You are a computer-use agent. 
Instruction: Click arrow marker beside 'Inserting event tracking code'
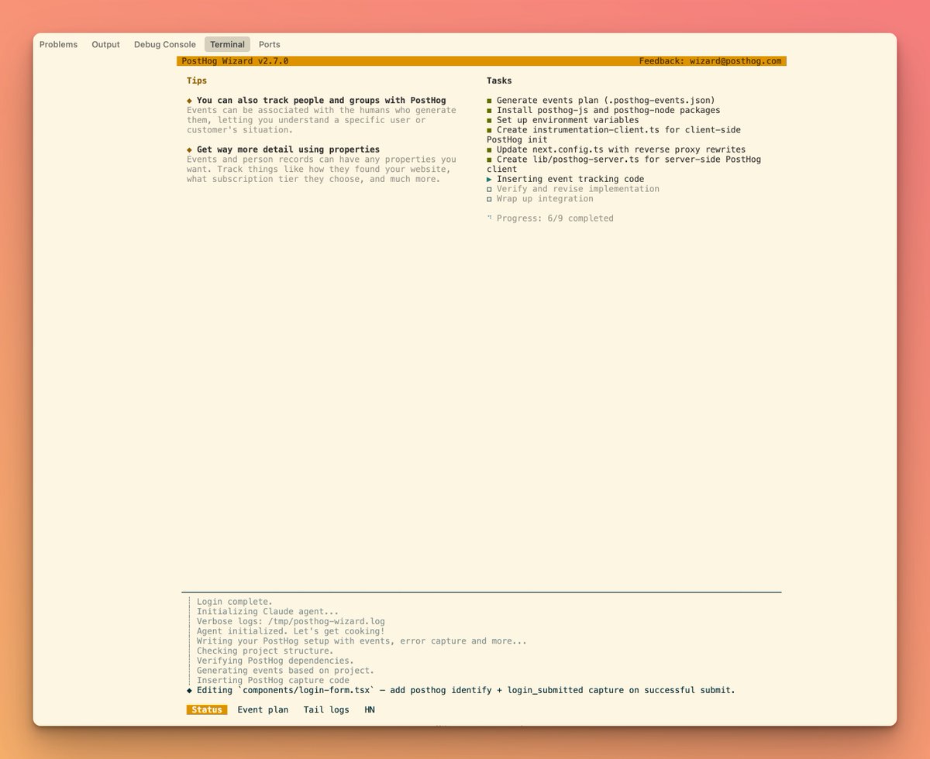tap(489, 180)
